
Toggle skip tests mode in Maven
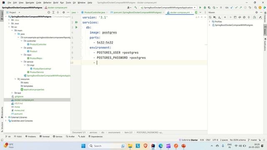click(244, 17)
